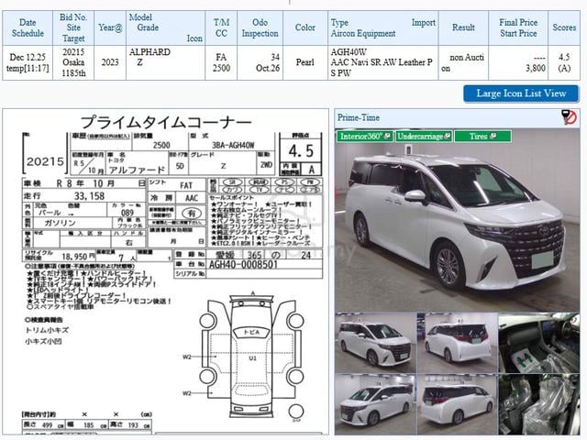Open seat interior thumbnail with plastic covers
Viewport: 587px width, 440px height.
[539, 405]
